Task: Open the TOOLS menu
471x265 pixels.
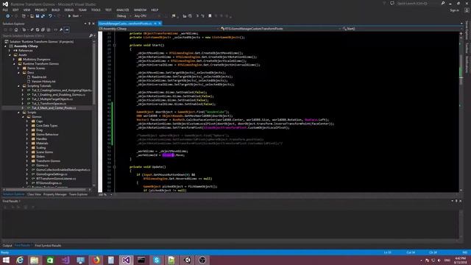Action: (x=96, y=10)
